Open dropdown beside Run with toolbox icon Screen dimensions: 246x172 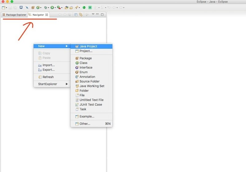[62, 8]
